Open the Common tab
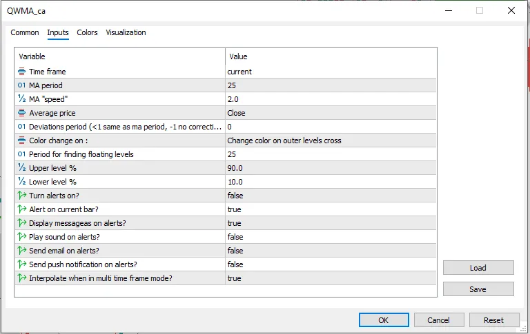The width and height of the screenshot is (530, 334). [x=25, y=33]
